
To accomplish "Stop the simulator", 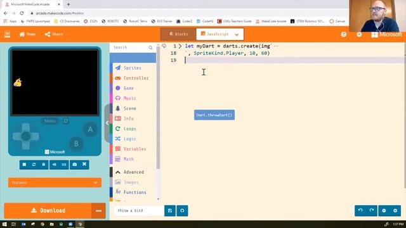I will click(x=24, y=165).
